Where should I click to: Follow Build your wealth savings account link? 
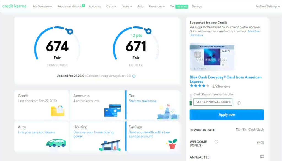coord(149,134)
